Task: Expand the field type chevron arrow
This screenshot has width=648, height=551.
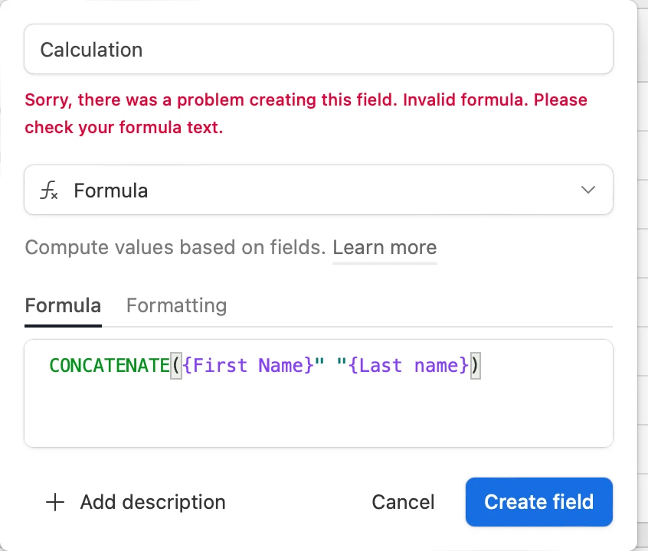Action: (587, 190)
